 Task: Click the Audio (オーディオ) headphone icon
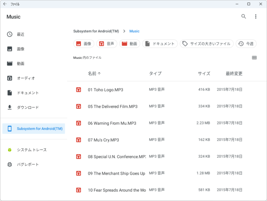coord(10,78)
